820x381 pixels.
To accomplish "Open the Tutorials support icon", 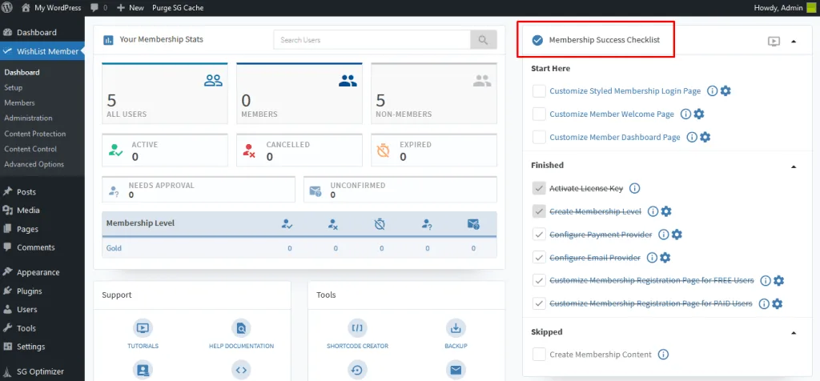I will tap(143, 328).
